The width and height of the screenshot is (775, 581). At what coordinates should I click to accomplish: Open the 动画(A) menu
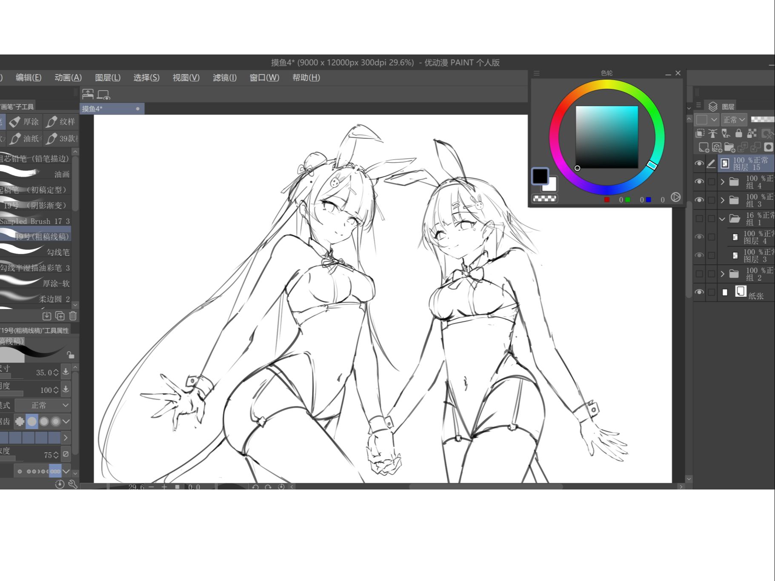pos(68,77)
